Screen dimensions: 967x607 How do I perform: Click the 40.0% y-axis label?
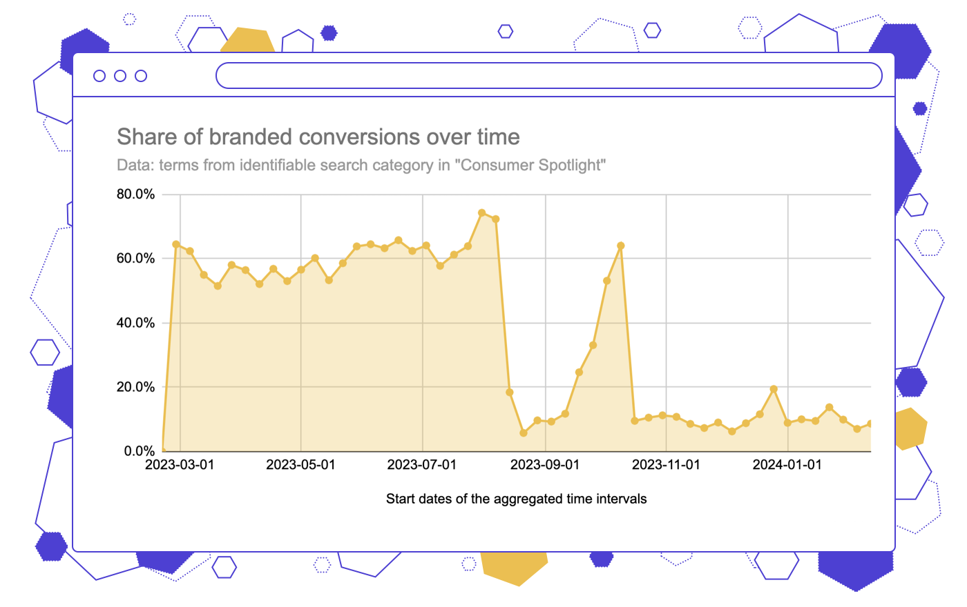(135, 323)
